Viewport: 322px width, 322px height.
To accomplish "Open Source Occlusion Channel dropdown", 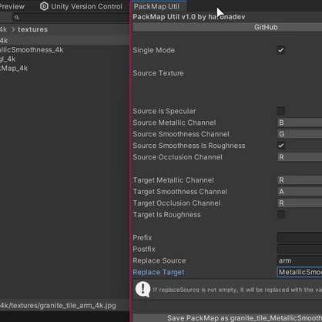I will (300, 157).
